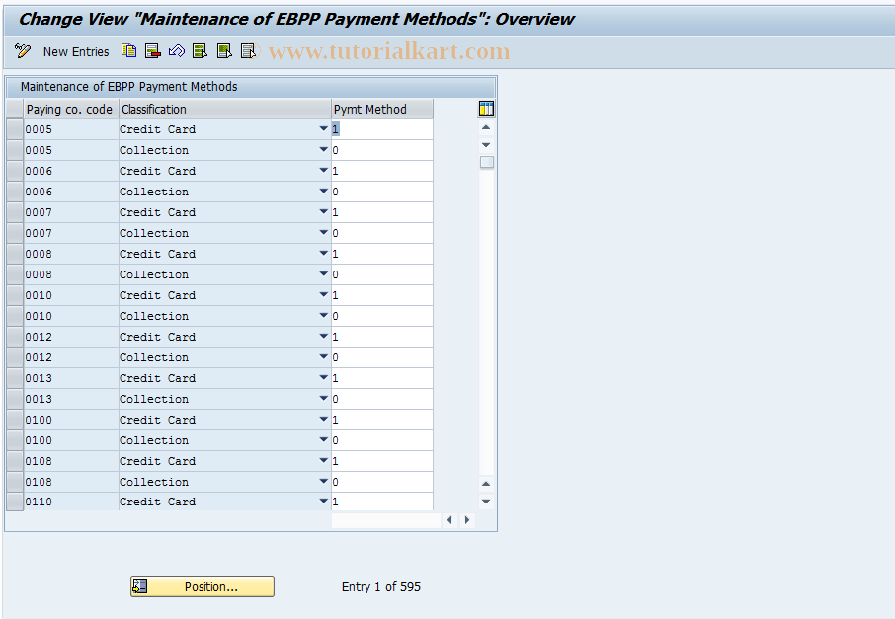Click top scroll down arrow below it
This screenshot has width=895, height=619.
tap(486, 145)
